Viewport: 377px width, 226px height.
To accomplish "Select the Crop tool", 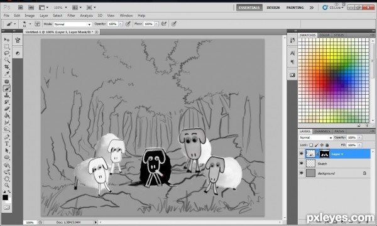I will [x=7, y=67].
